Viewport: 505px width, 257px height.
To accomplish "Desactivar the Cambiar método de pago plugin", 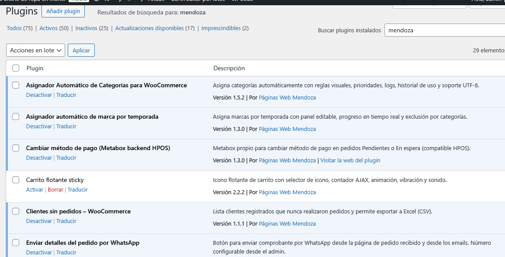I will pyautogui.click(x=39, y=158).
